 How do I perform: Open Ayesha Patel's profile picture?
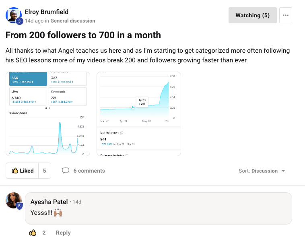[14, 200]
